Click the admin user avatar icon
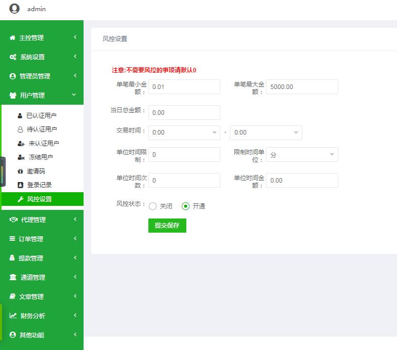The width and height of the screenshot is (397, 350). pyautogui.click(x=14, y=9)
